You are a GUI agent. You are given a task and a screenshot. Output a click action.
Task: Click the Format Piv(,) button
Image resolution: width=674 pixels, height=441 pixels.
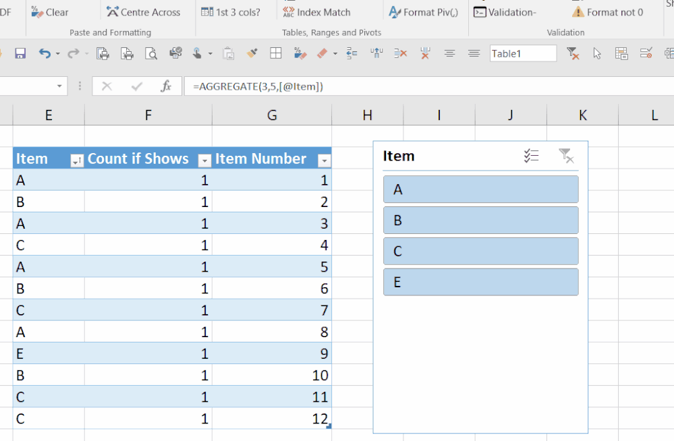pyautogui.click(x=424, y=12)
